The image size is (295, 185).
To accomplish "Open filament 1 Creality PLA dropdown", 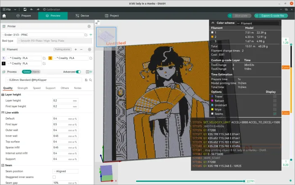I will pos(24,58).
